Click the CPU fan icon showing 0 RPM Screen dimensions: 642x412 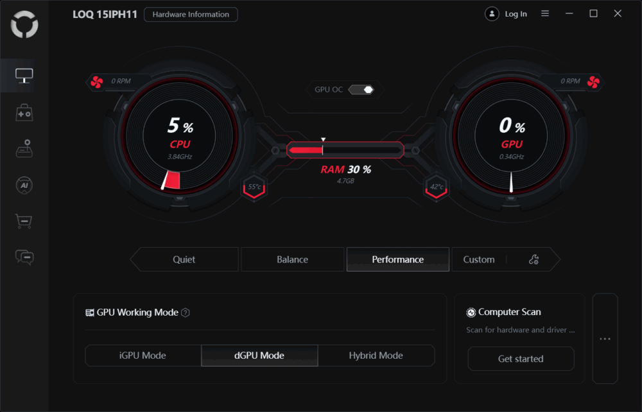pos(97,82)
